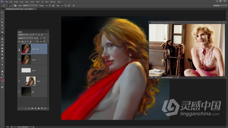Viewport: 228px width, 128px height.
Task: Open layer filter Kind dropdown
Action: click(x=23, y=35)
